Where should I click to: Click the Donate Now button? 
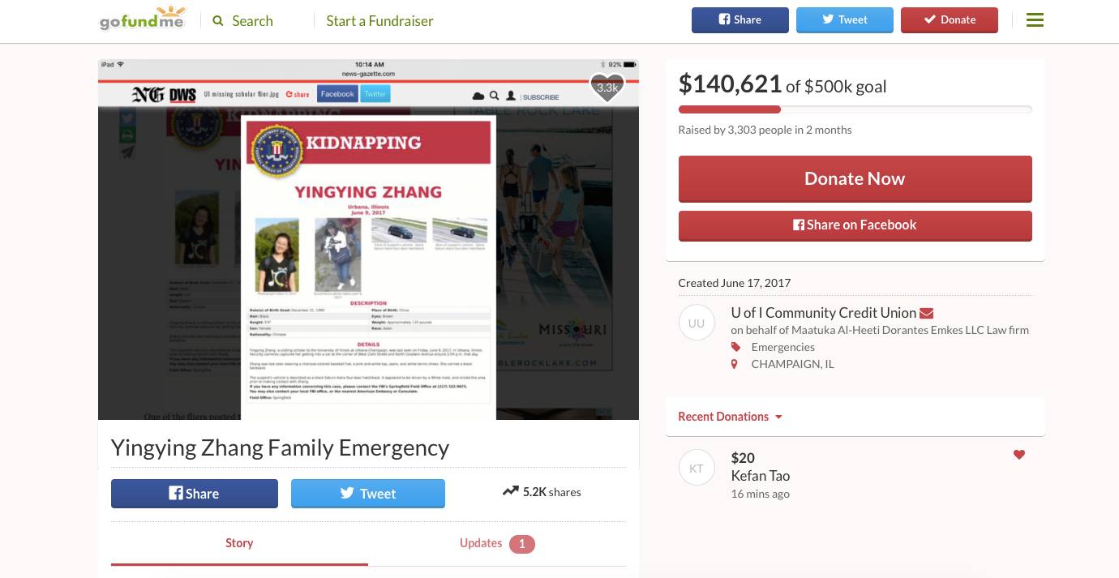click(855, 178)
